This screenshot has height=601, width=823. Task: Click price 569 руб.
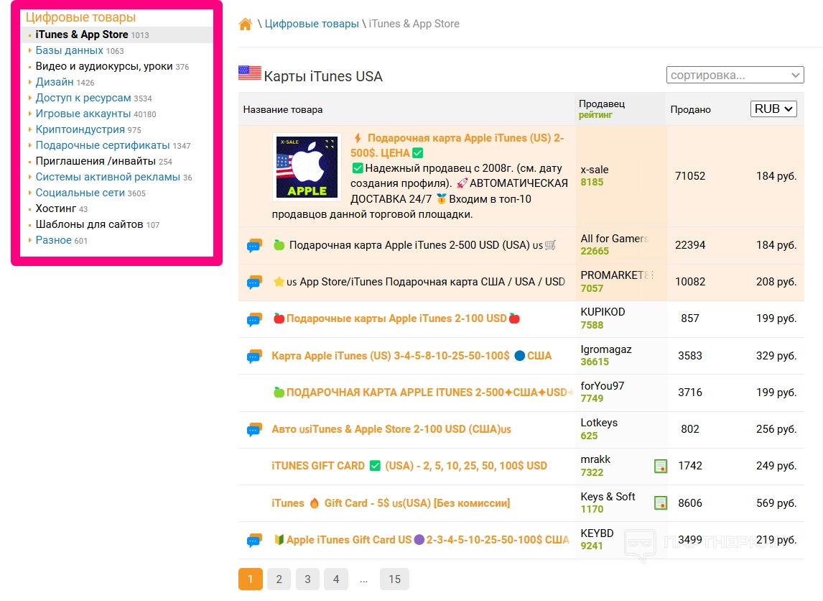[776, 503]
